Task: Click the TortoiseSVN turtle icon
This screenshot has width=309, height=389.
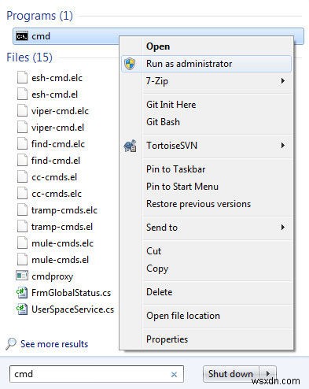Action: (130, 146)
